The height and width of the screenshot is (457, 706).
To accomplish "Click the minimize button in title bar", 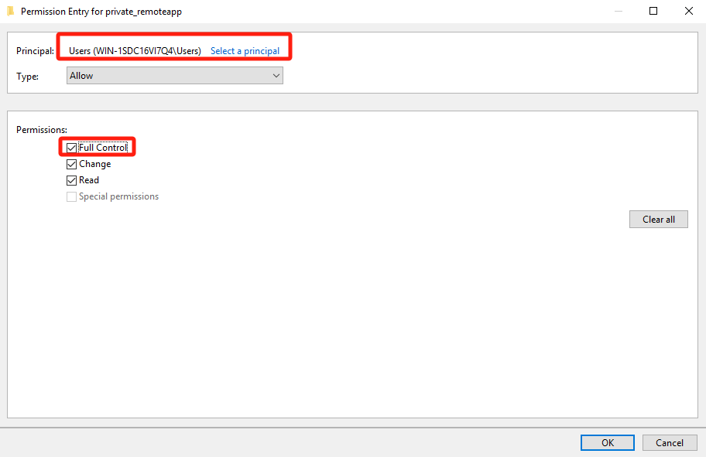I will point(619,12).
